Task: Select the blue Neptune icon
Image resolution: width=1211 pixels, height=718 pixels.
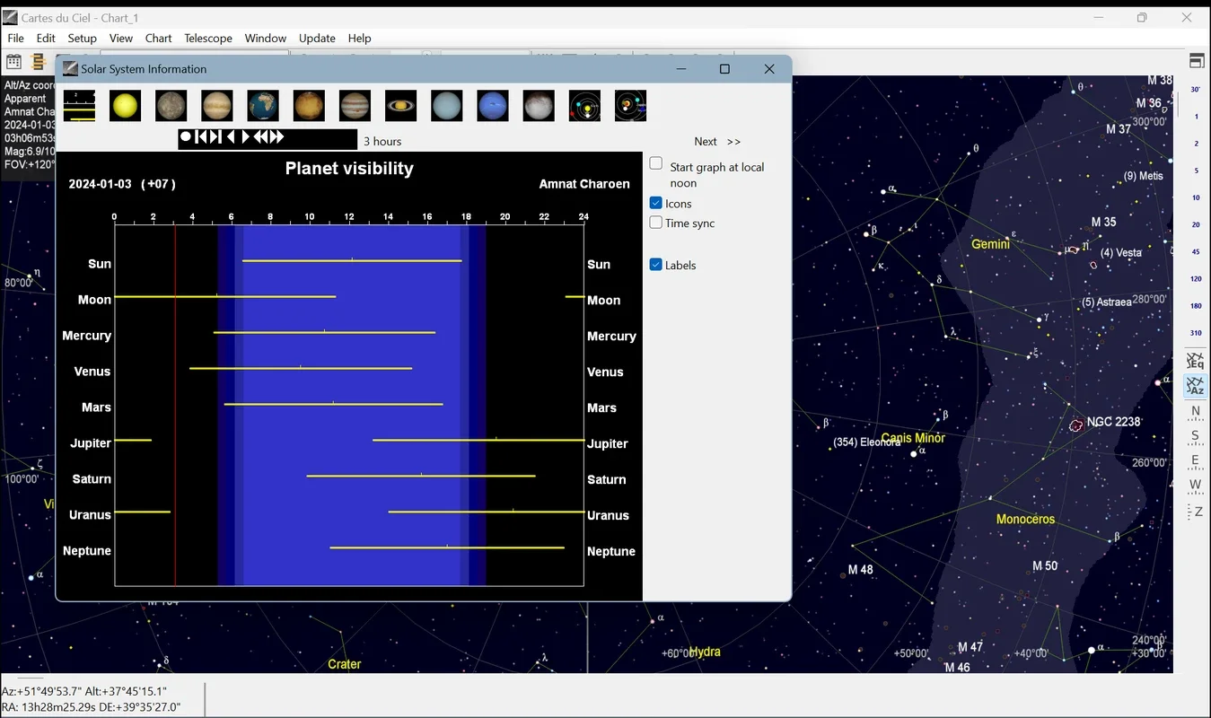Action: coord(493,106)
